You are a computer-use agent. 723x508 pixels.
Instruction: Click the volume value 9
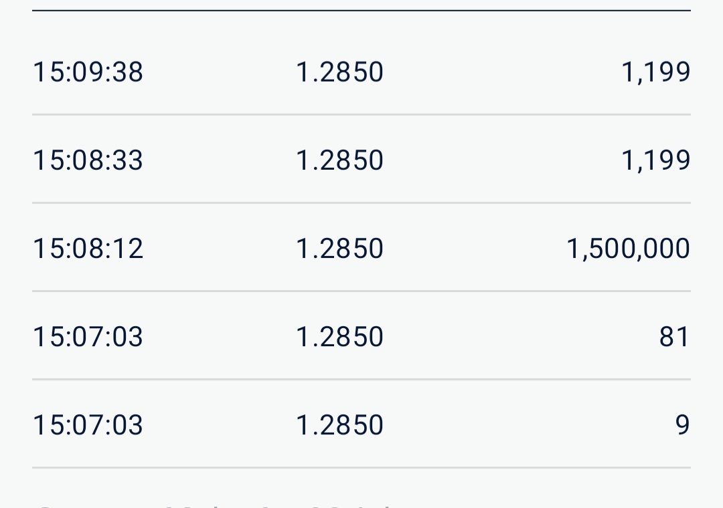[682, 425]
